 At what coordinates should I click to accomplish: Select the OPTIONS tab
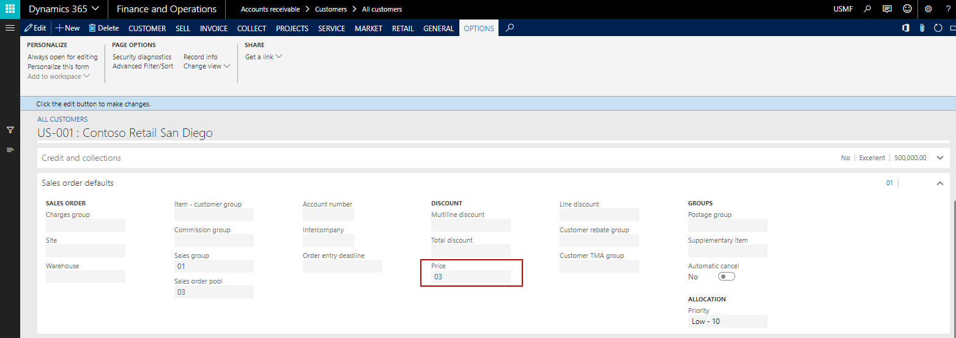point(479,28)
